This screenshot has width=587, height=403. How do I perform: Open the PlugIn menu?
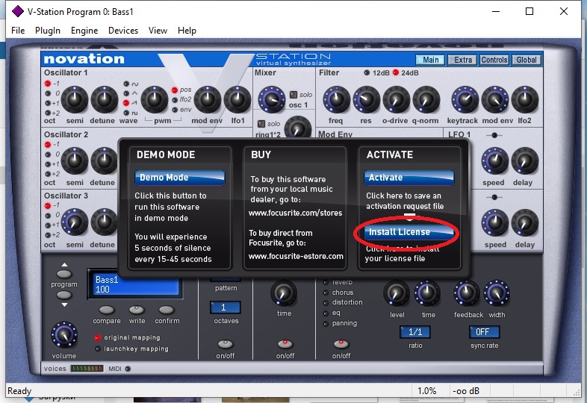click(x=48, y=31)
